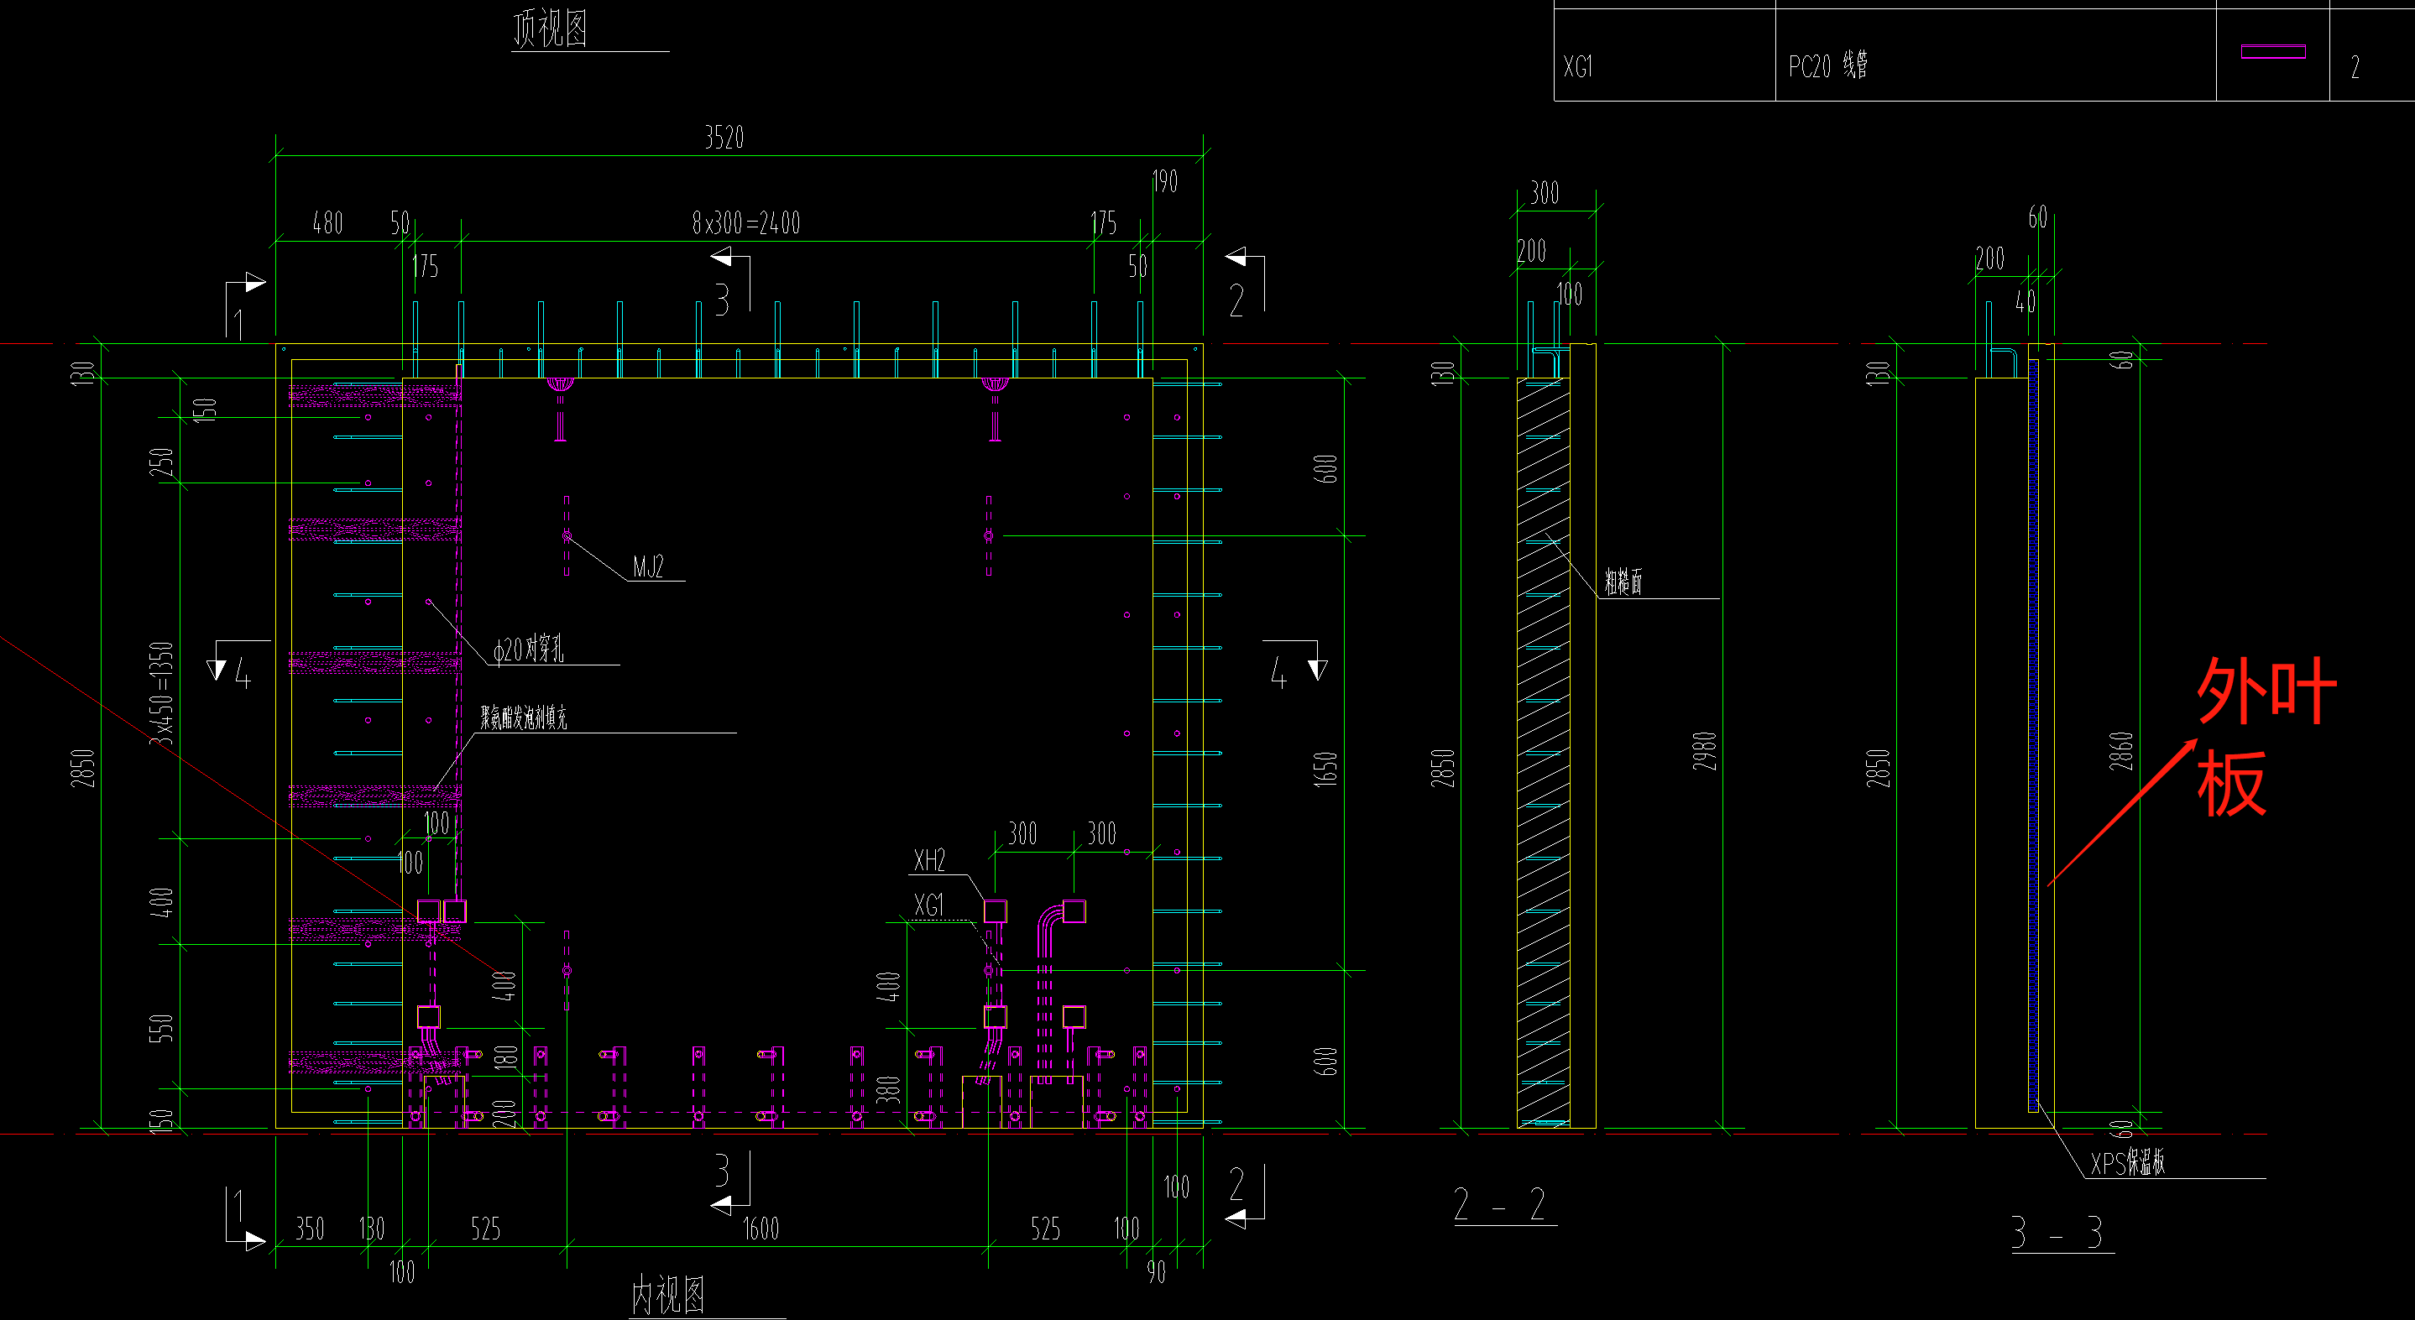
Task: Click the 550 vertical dimension text
Action: (x=162, y=1029)
